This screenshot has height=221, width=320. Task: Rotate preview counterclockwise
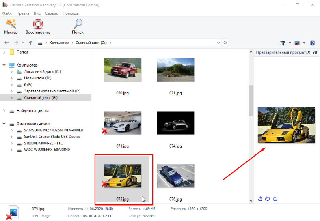pos(260,199)
